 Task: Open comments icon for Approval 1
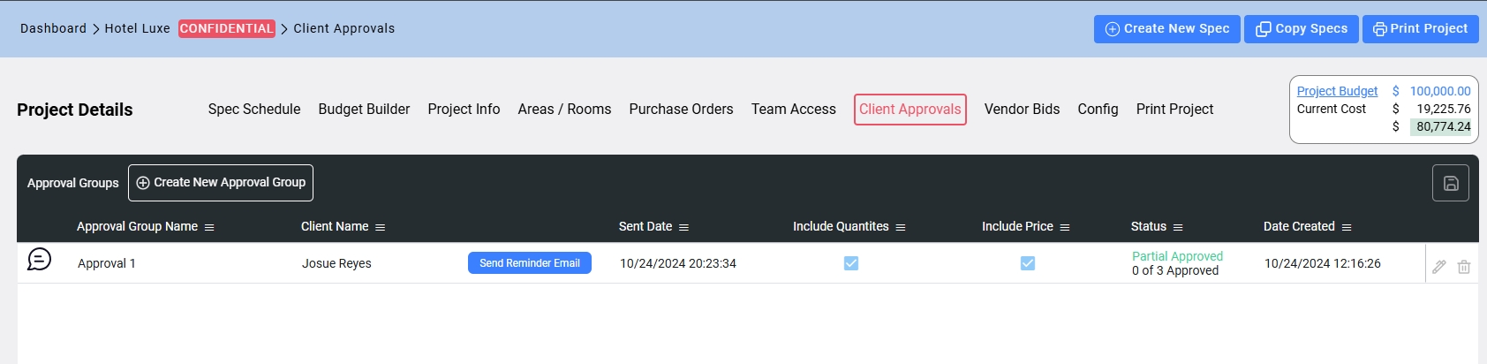(x=39, y=260)
